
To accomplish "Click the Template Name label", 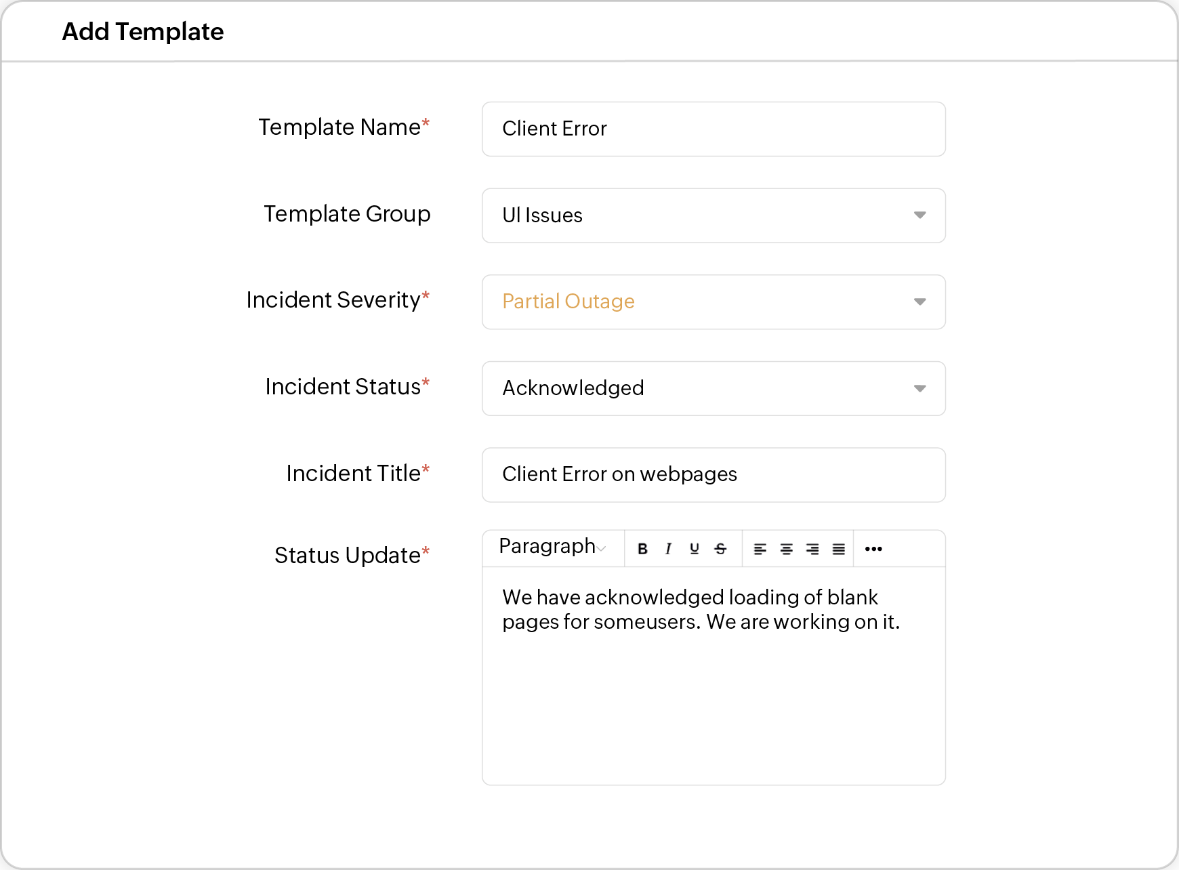I will [x=339, y=127].
